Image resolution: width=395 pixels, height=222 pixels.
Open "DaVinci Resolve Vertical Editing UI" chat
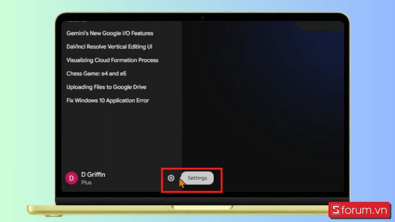(109, 47)
